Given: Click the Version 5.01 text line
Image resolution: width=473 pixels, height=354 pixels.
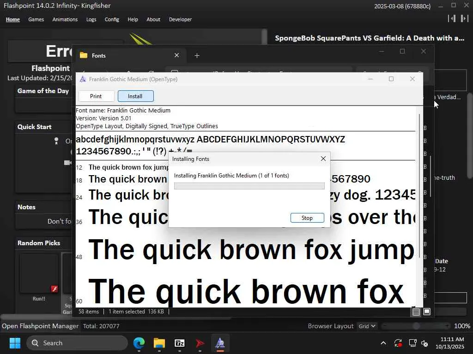Looking at the screenshot, I should coord(103,118).
